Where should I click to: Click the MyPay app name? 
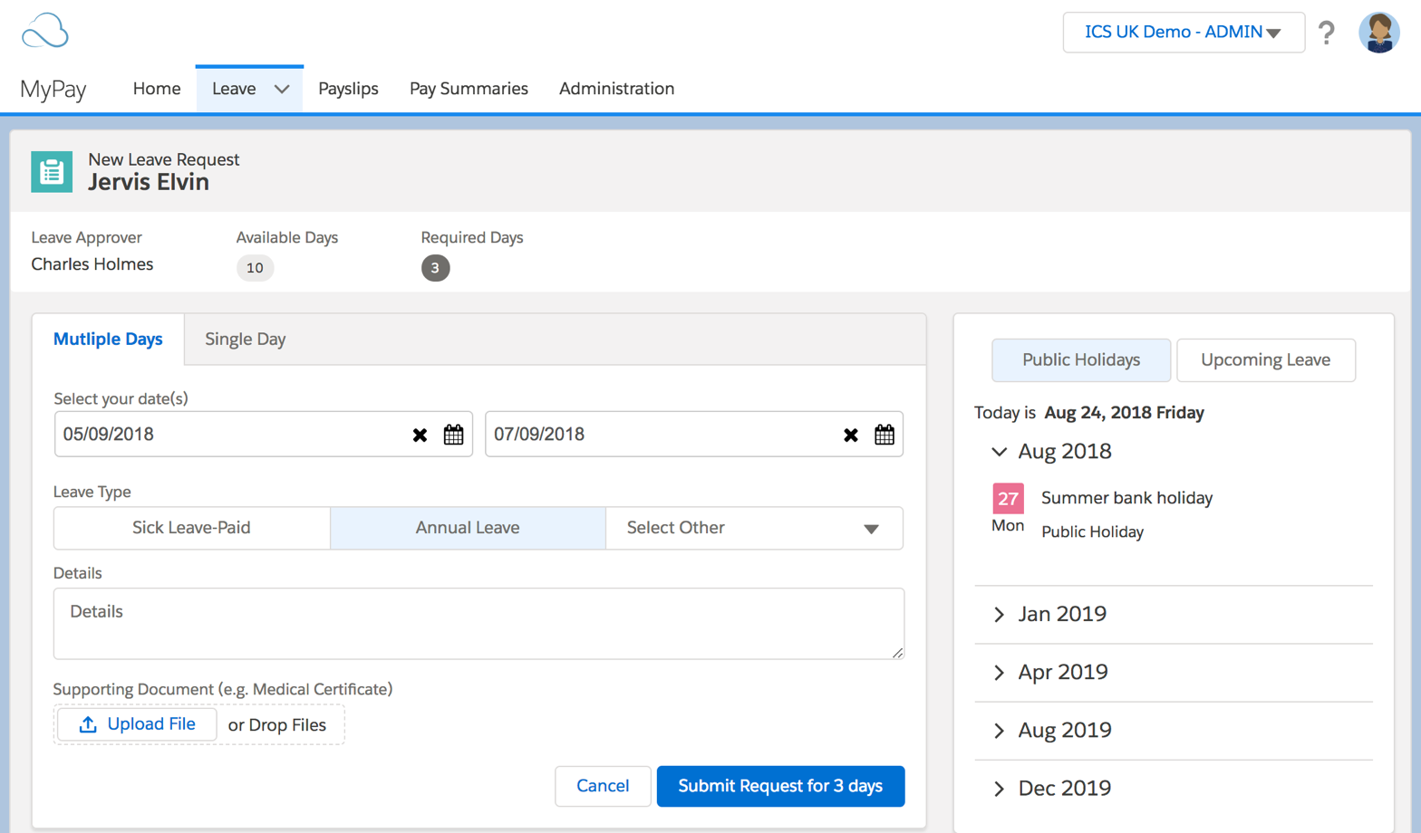click(53, 89)
